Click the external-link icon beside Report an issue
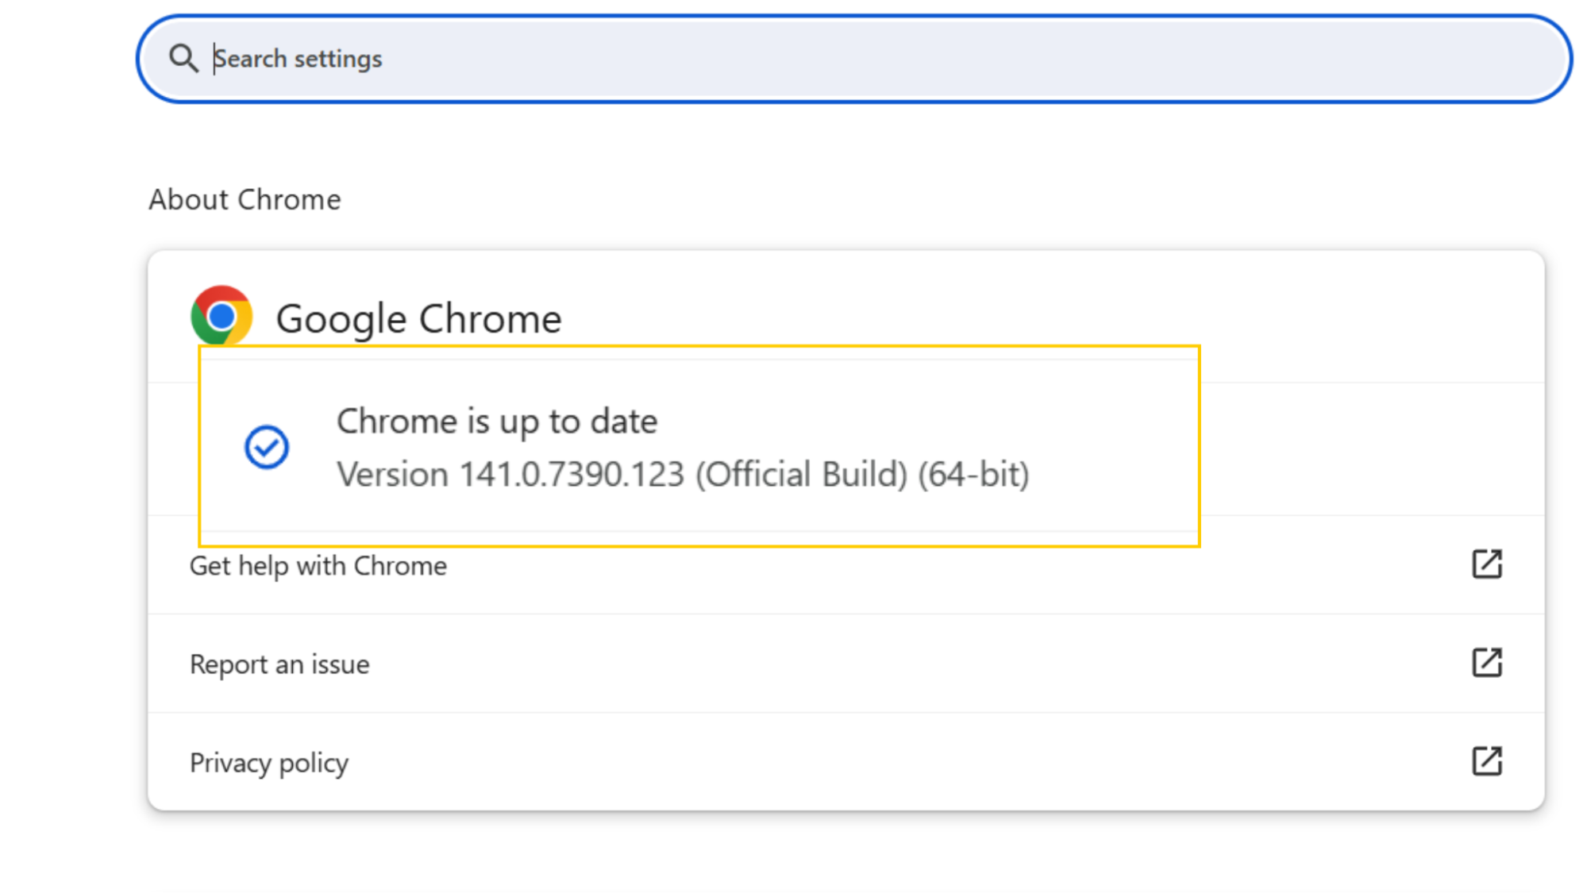The image size is (1587, 893). (1487, 663)
